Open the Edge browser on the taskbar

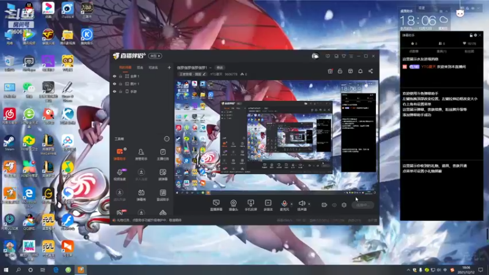pyautogui.click(x=56, y=270)
